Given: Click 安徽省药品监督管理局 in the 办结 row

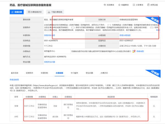Looking at the screenshot, I should [x=42, y=117].
